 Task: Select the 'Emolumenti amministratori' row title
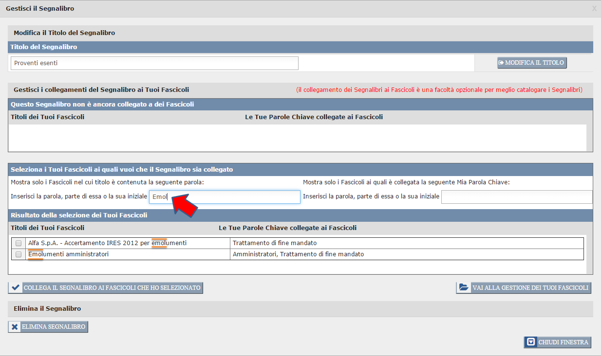click(x=68, y=254)
